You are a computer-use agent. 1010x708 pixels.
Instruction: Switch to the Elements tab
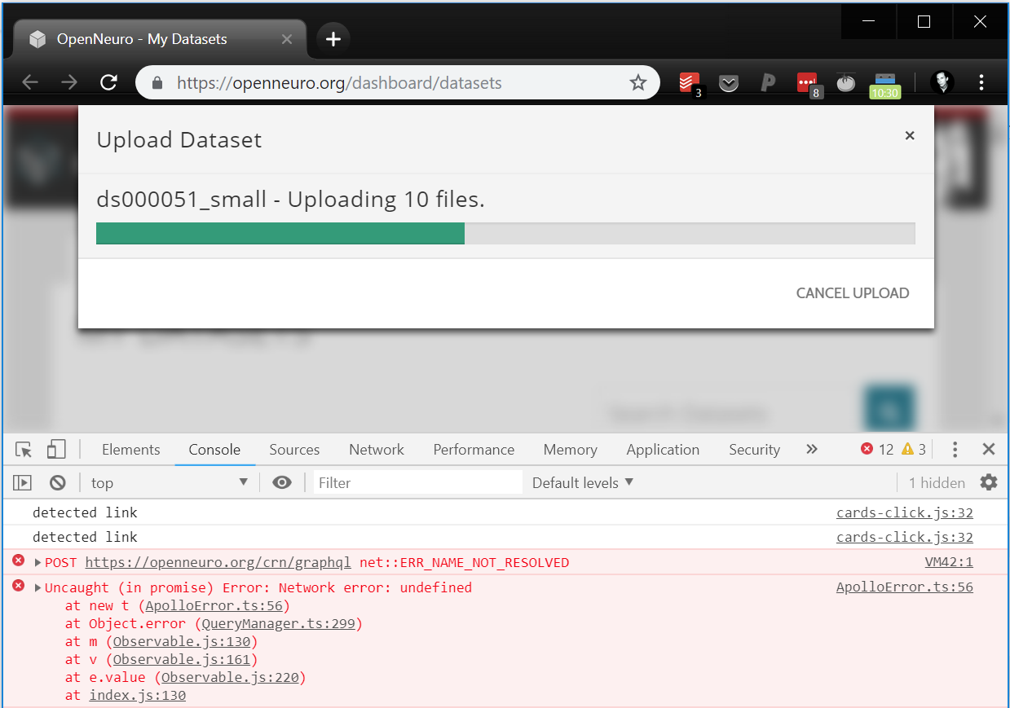coord(130,449)
